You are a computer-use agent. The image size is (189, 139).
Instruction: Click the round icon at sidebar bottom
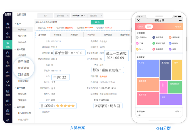[x=8, y=120]
